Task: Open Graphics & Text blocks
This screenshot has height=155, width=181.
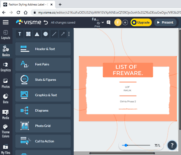Action: [43, 95]
